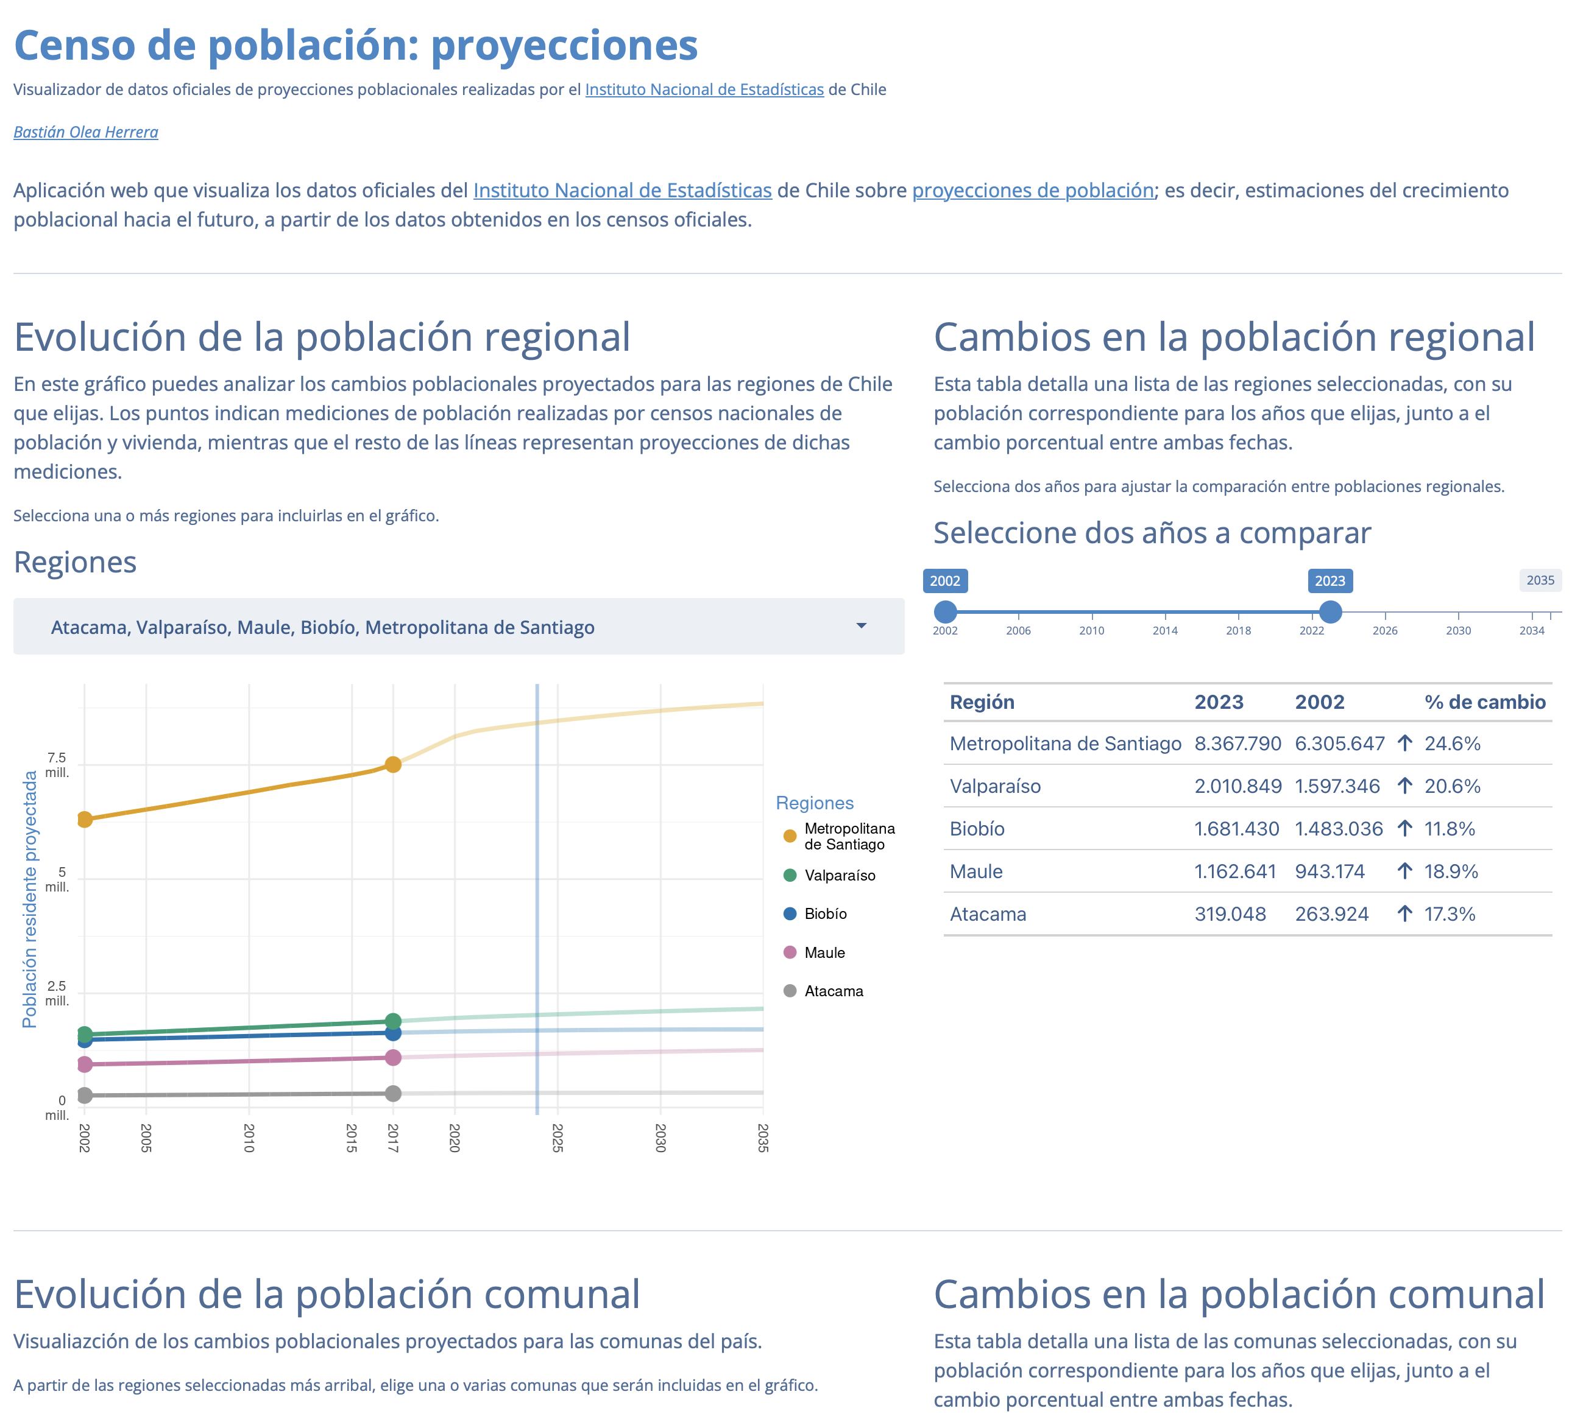Toggle Valparaíso series in chart legend
Image resolution: width=1572 pixels, height=1414 pixels.
(x=839, y=876)
